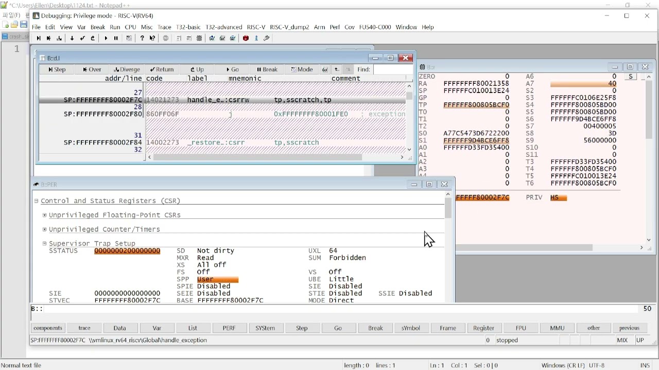
Task: Collapse Control and Status Registers tree
Action: (37, 201)
